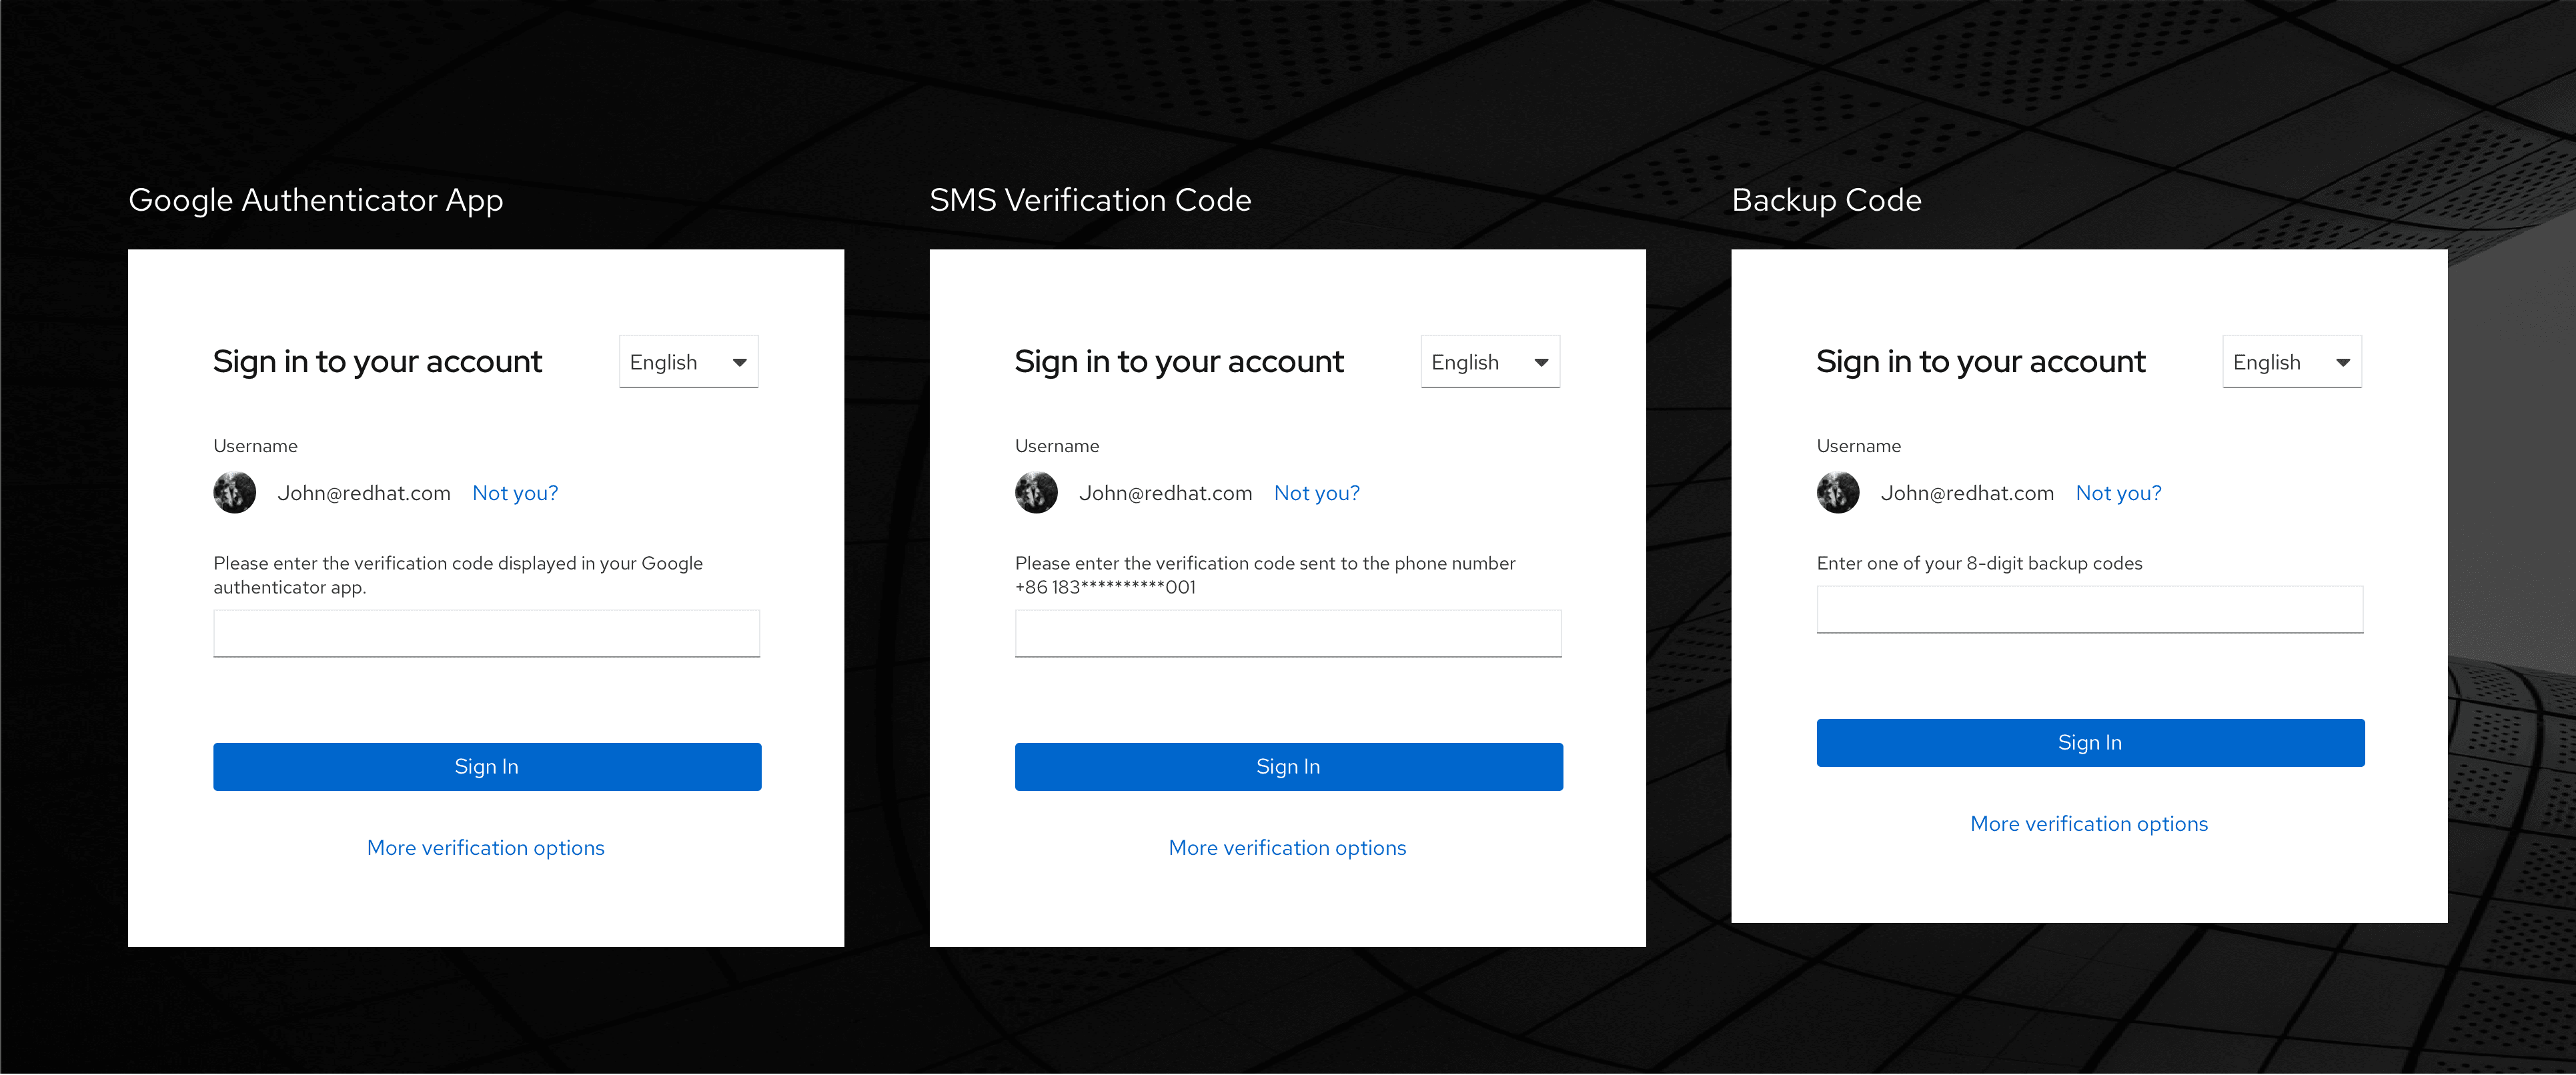
Task: Click user avatar in Backup Code panel
Action: 1838,493
